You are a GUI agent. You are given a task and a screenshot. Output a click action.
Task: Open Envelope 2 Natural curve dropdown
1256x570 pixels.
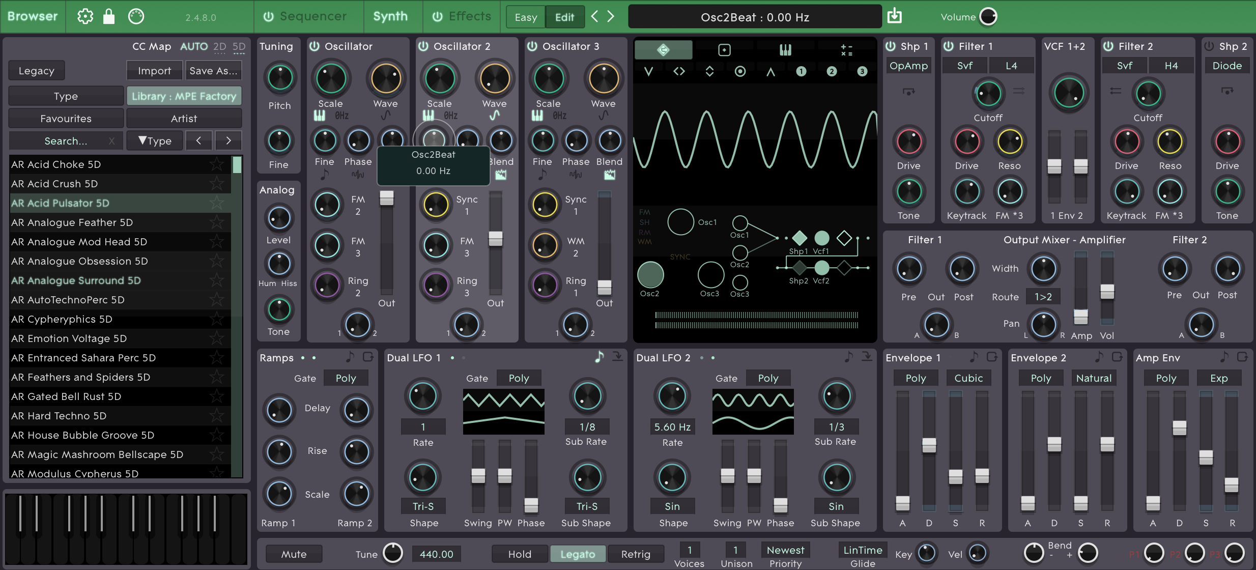[x=1094, y=378]
